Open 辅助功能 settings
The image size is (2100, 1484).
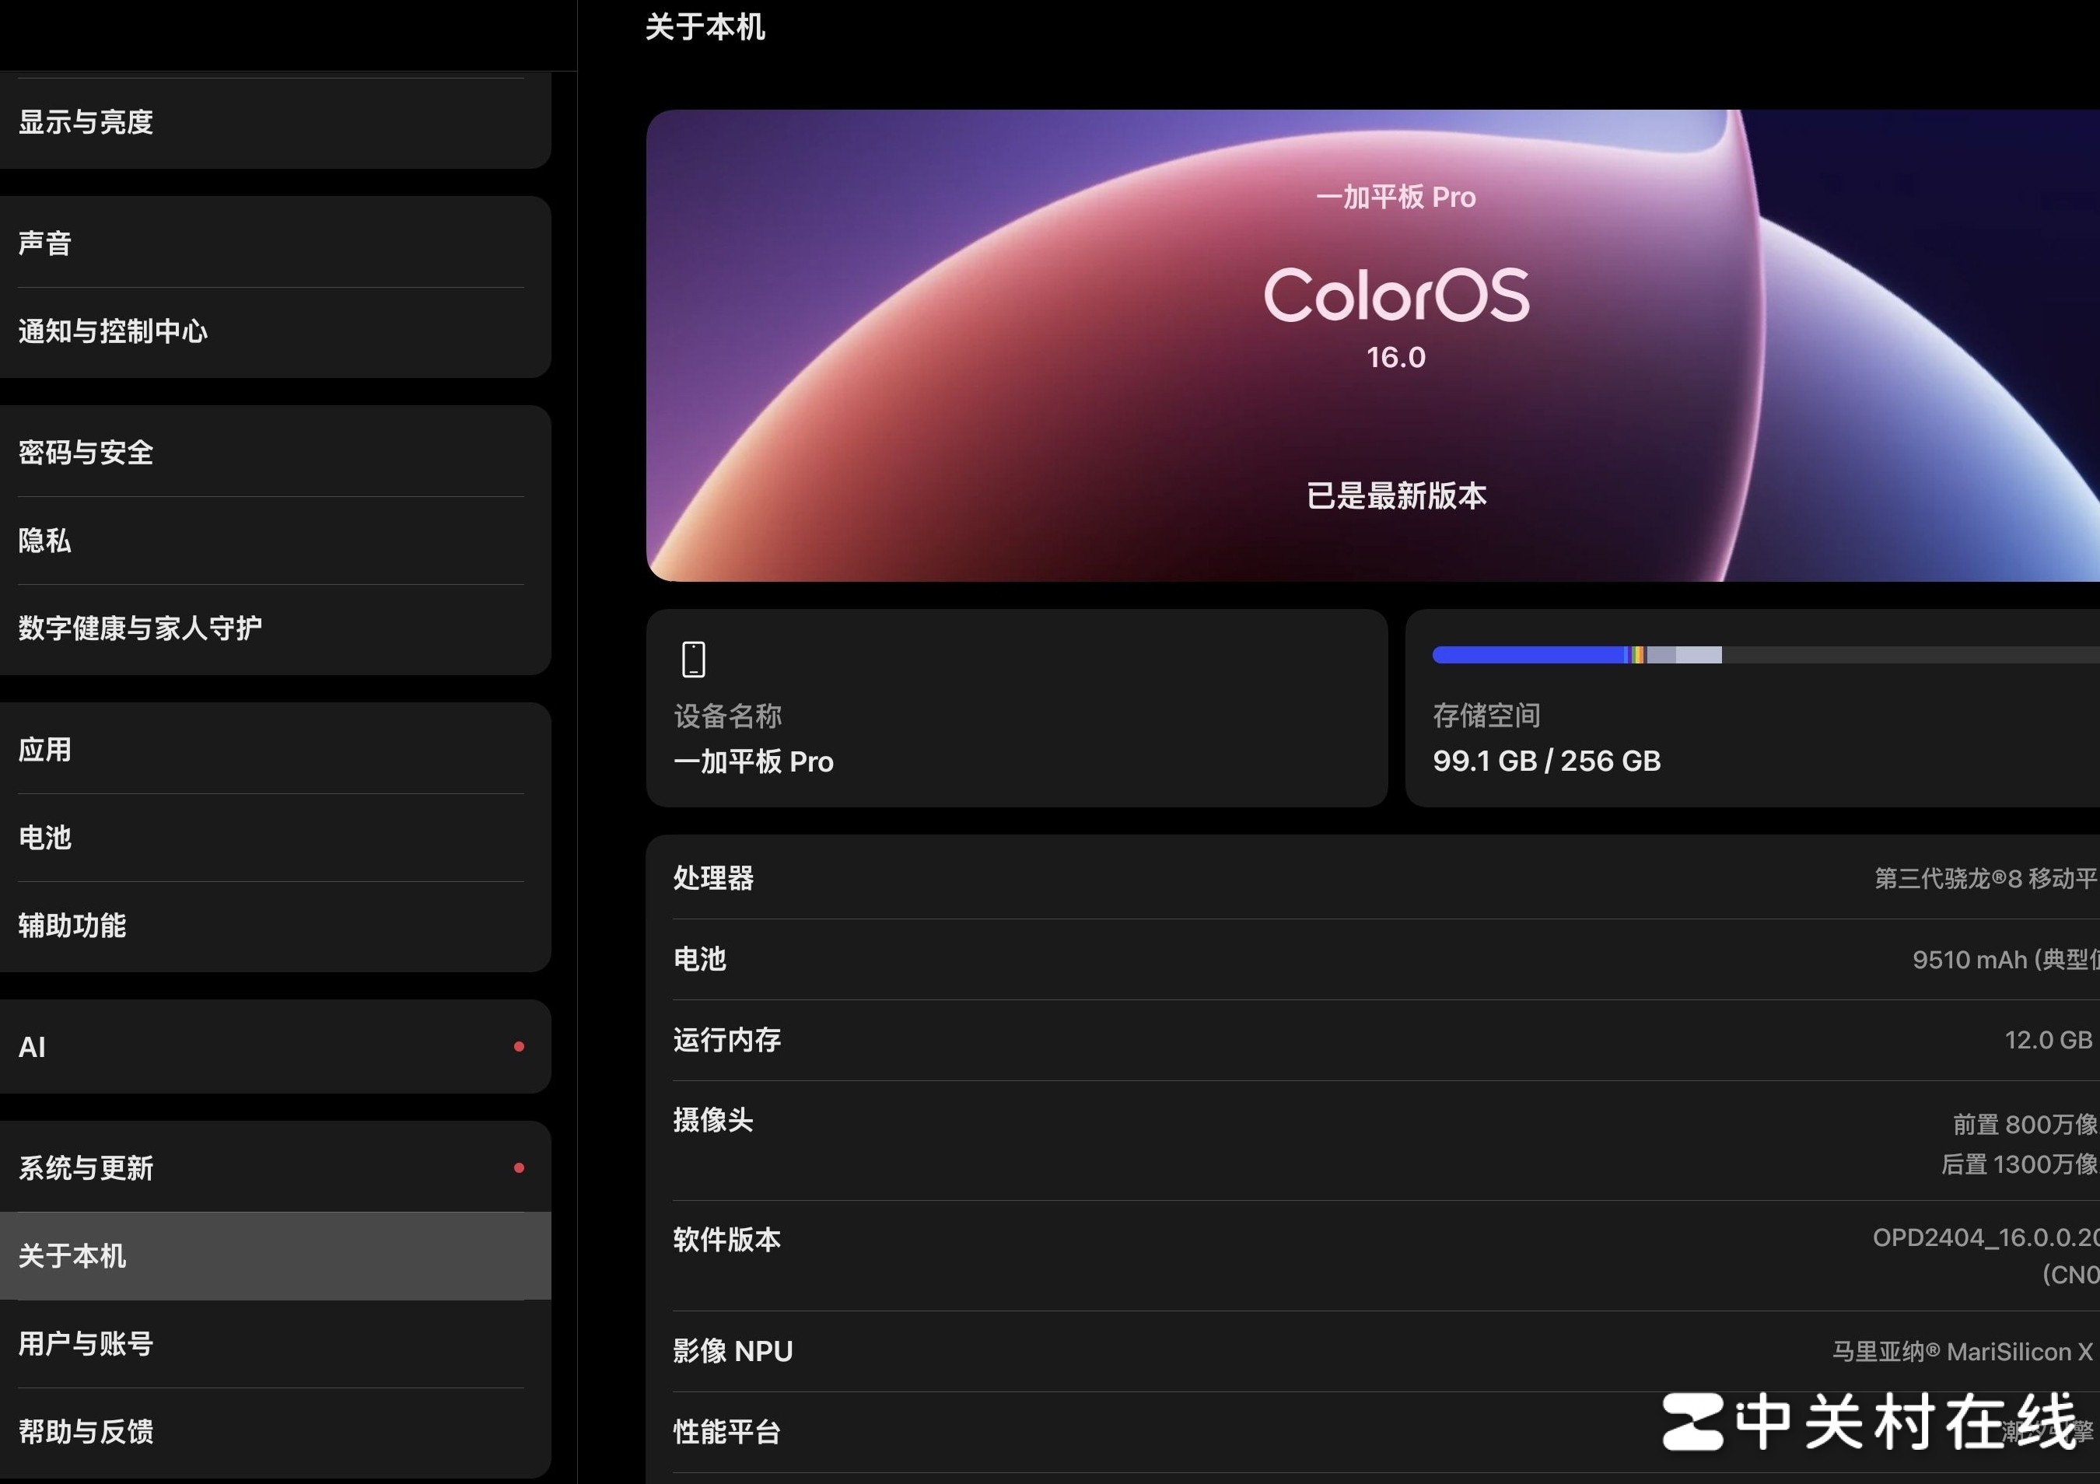[x=72, y=926]
